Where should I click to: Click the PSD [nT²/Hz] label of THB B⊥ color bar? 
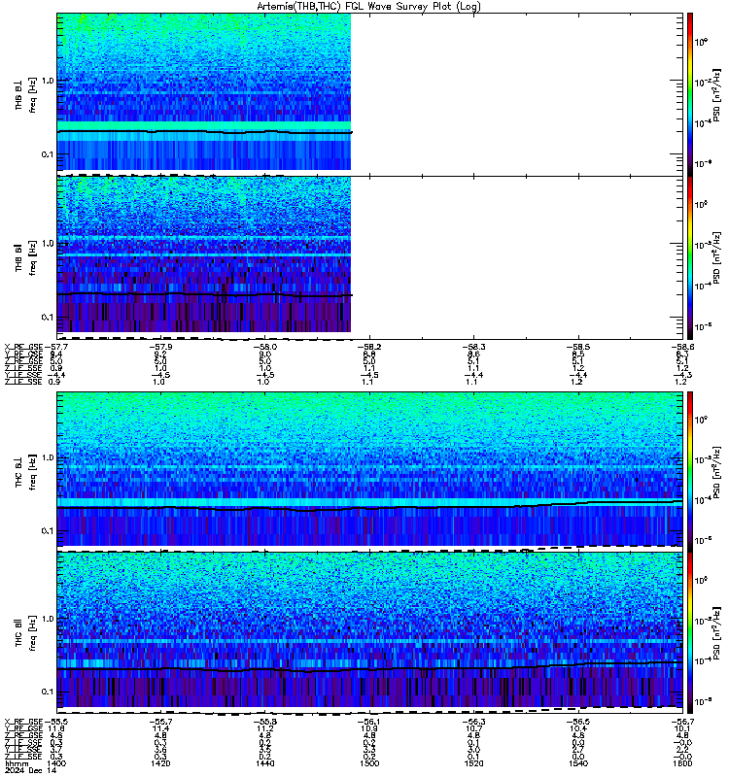(716, 94)
